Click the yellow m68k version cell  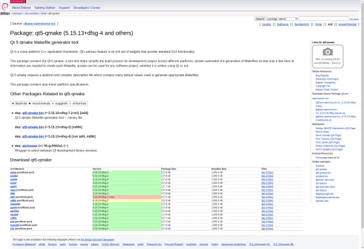tap(127, 201)
